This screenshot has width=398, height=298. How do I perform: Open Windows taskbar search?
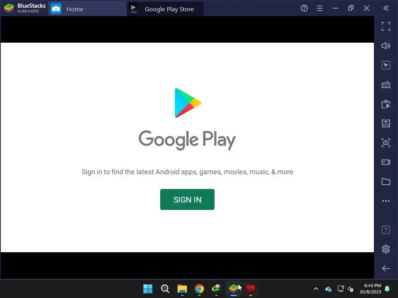[x=165, y=289]
